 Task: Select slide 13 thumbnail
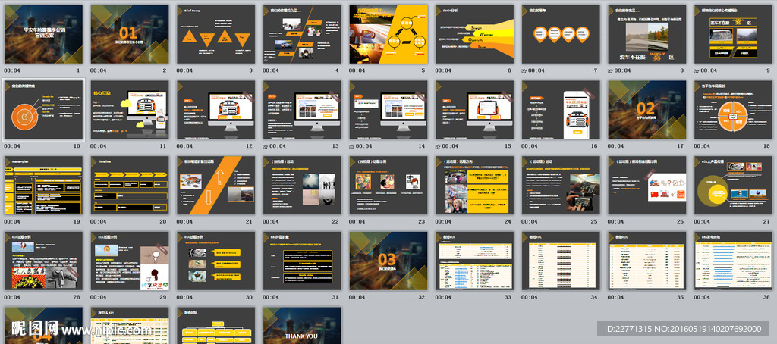(x=302, y=110)
